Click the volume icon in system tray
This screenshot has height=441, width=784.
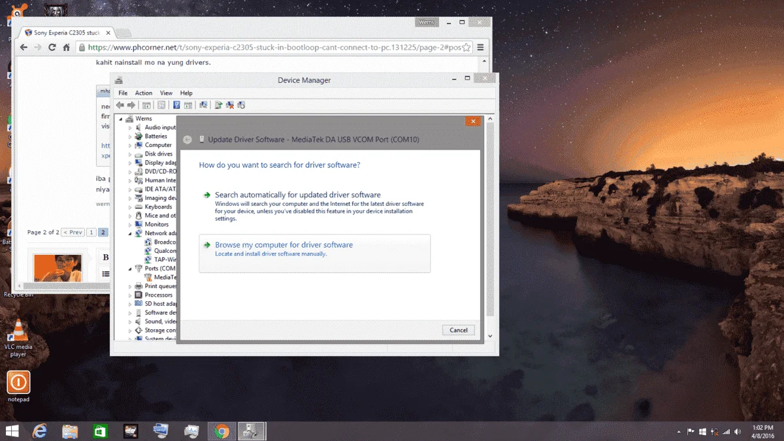click(x=738, y=432)
